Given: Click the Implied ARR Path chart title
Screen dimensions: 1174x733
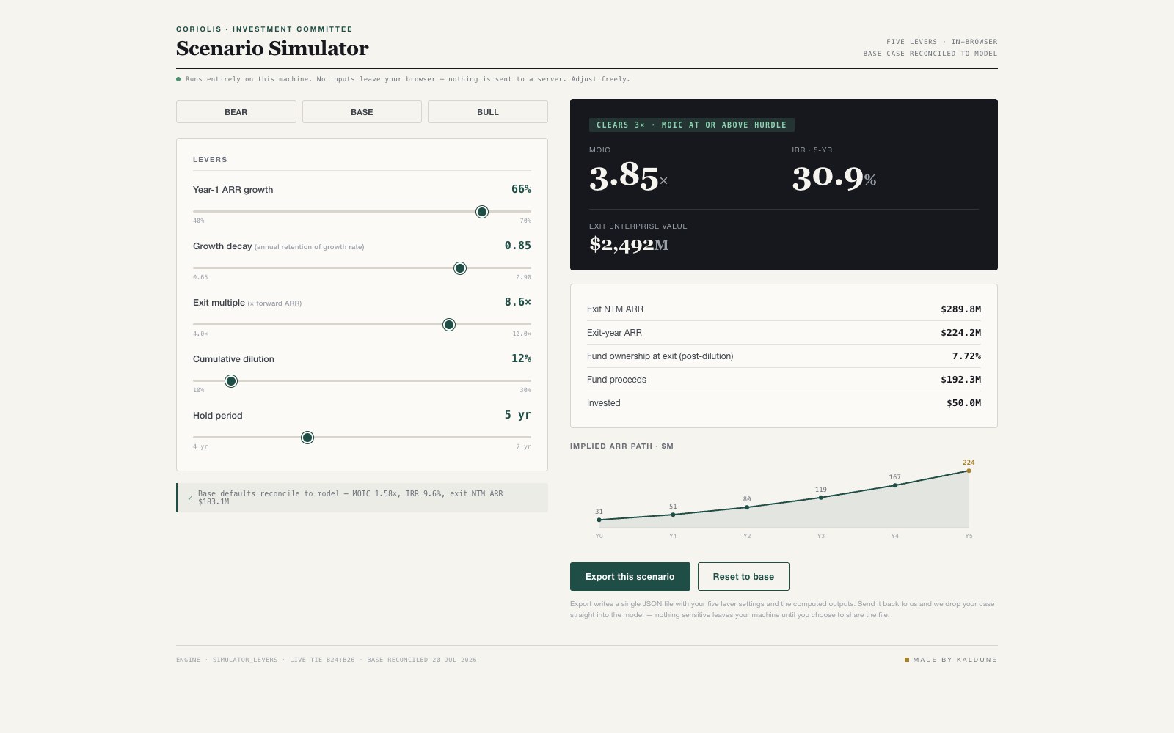Looking at the screenshot, I should click(621, 446).
